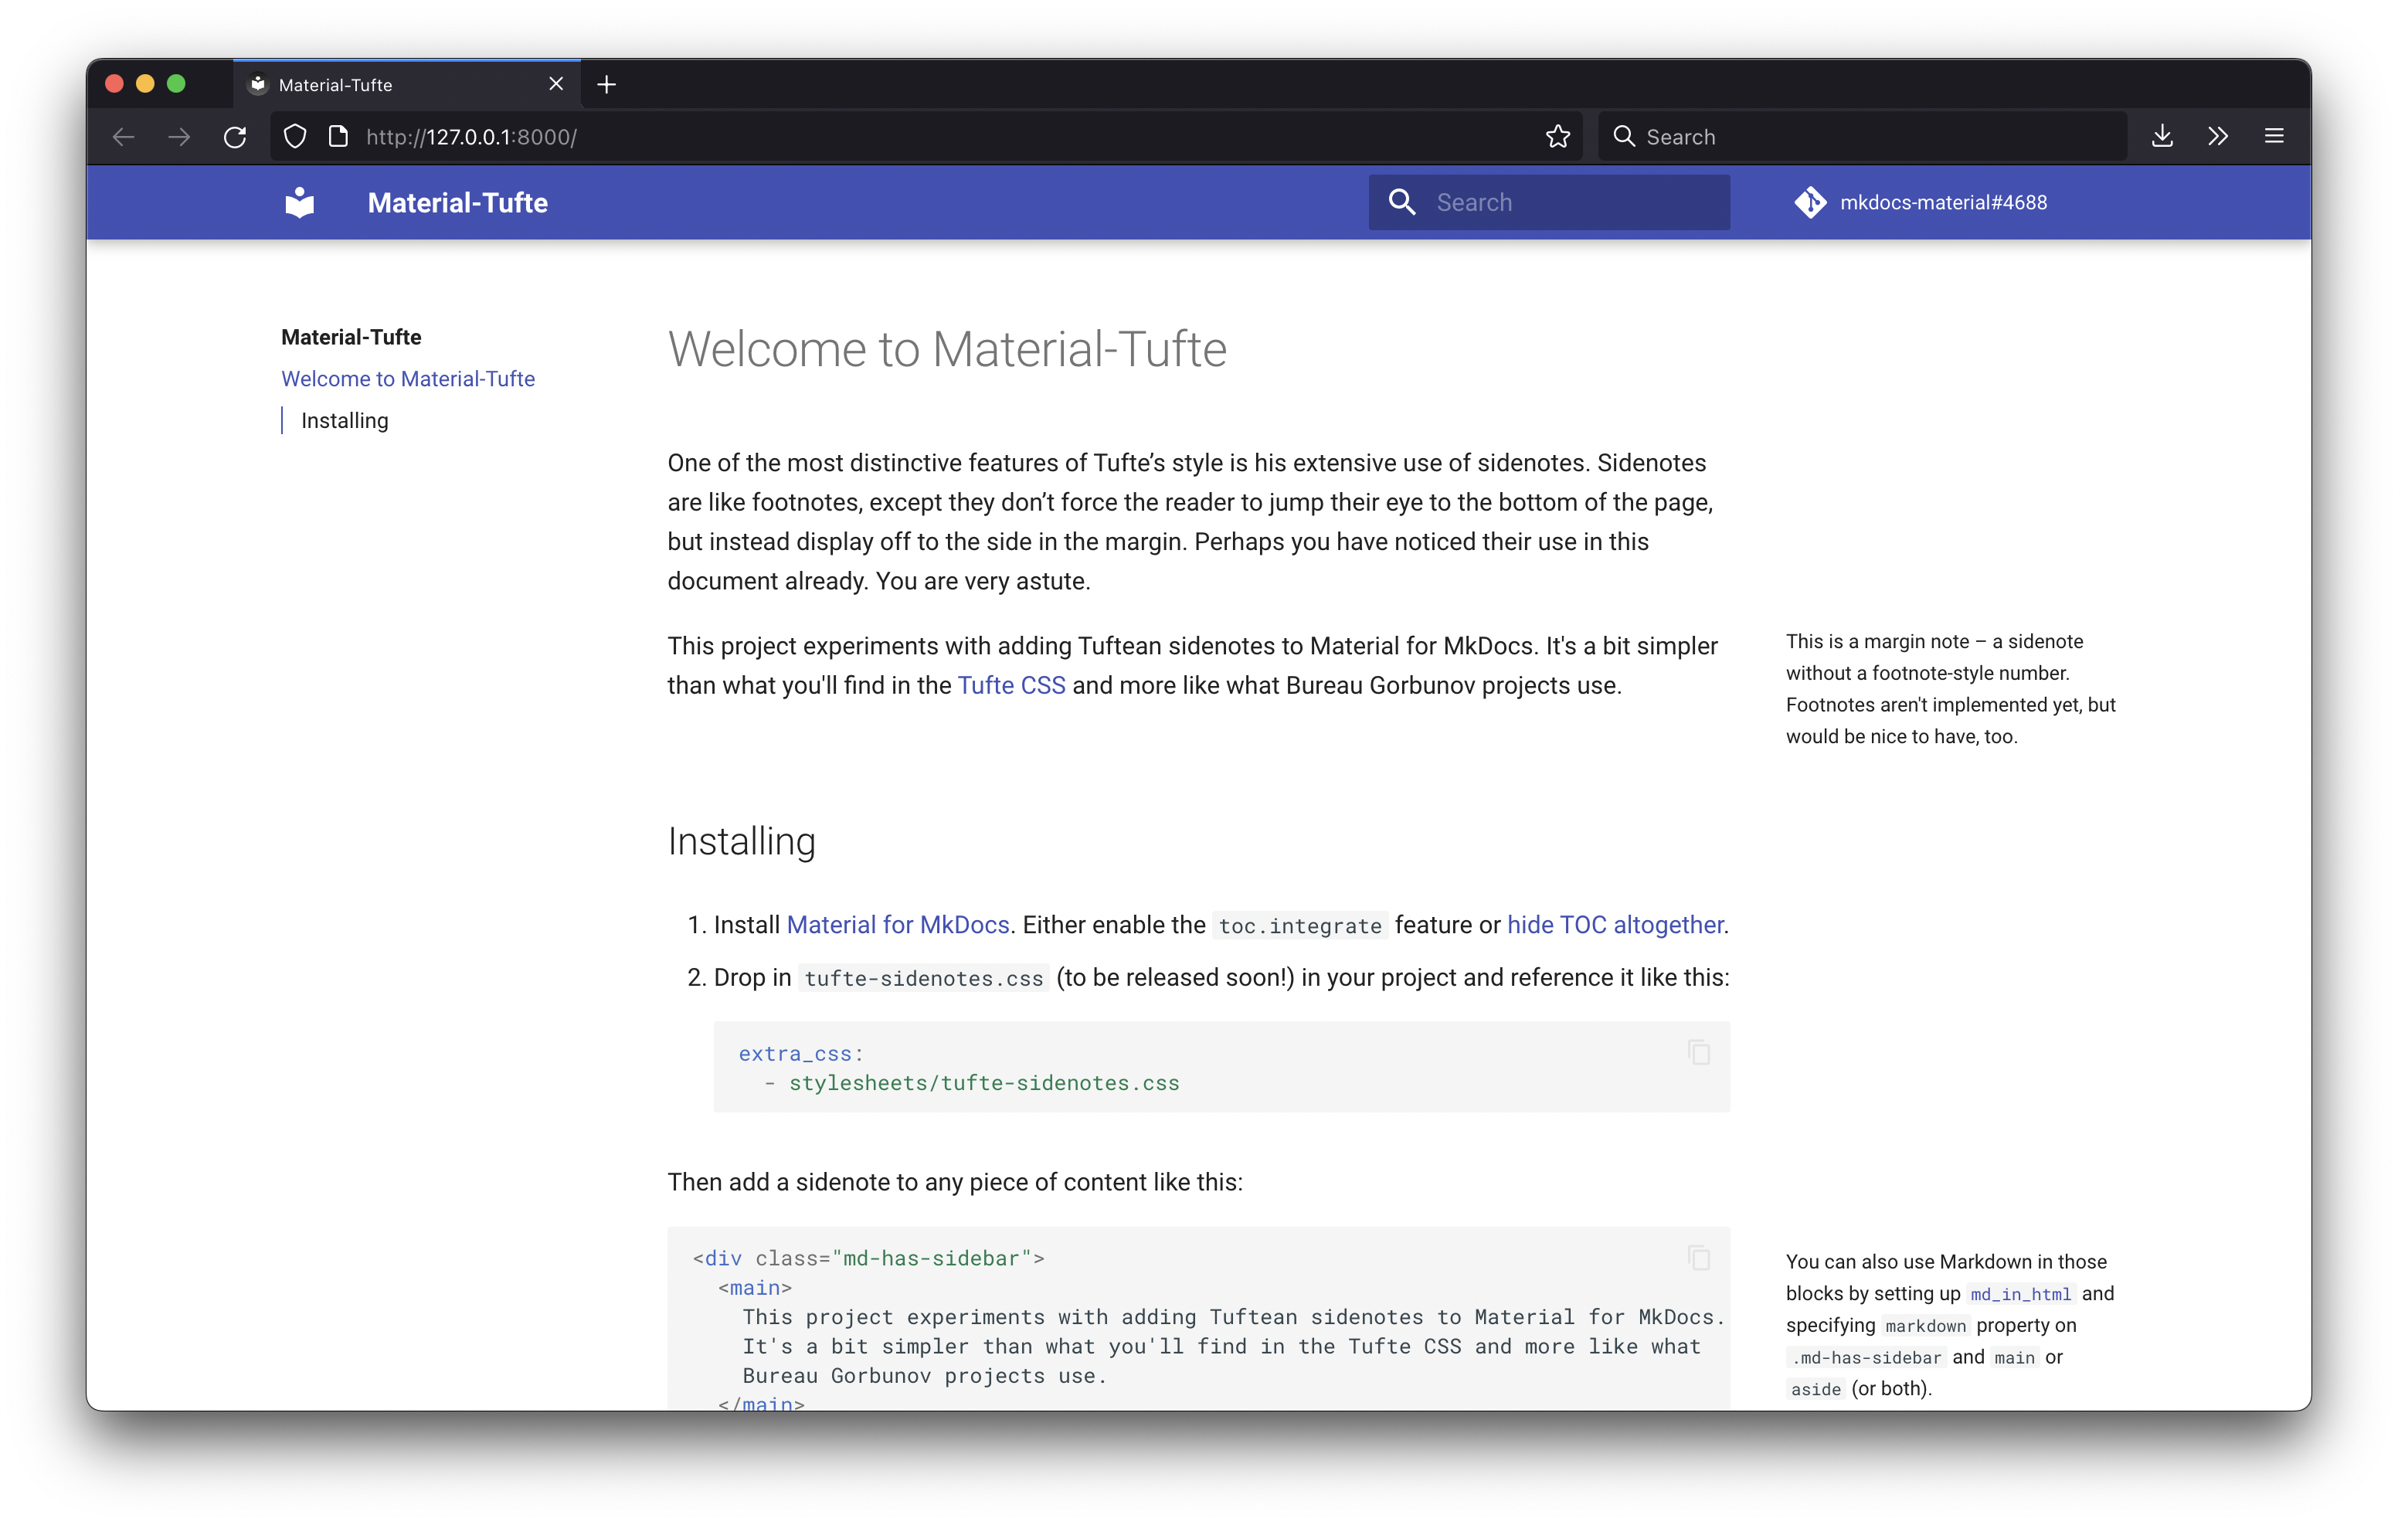Copy the md-has-sidebar code block
Viewport: 2398px width, 1525px height.
(1699, 1258)
